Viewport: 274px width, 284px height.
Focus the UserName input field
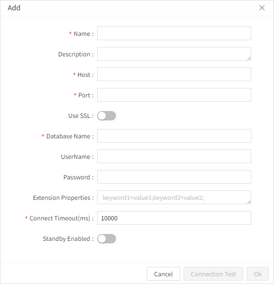174,157
